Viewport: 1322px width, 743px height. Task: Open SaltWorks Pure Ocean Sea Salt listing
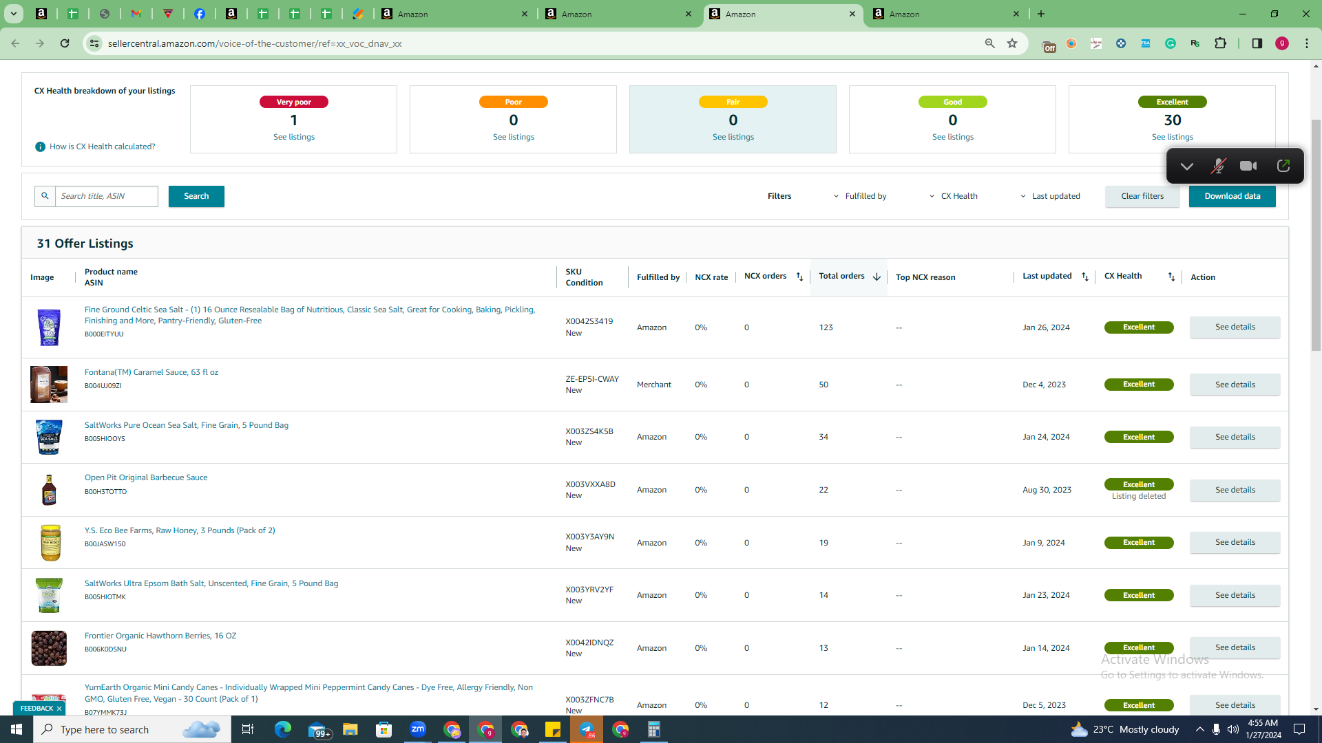click(187, 425)
